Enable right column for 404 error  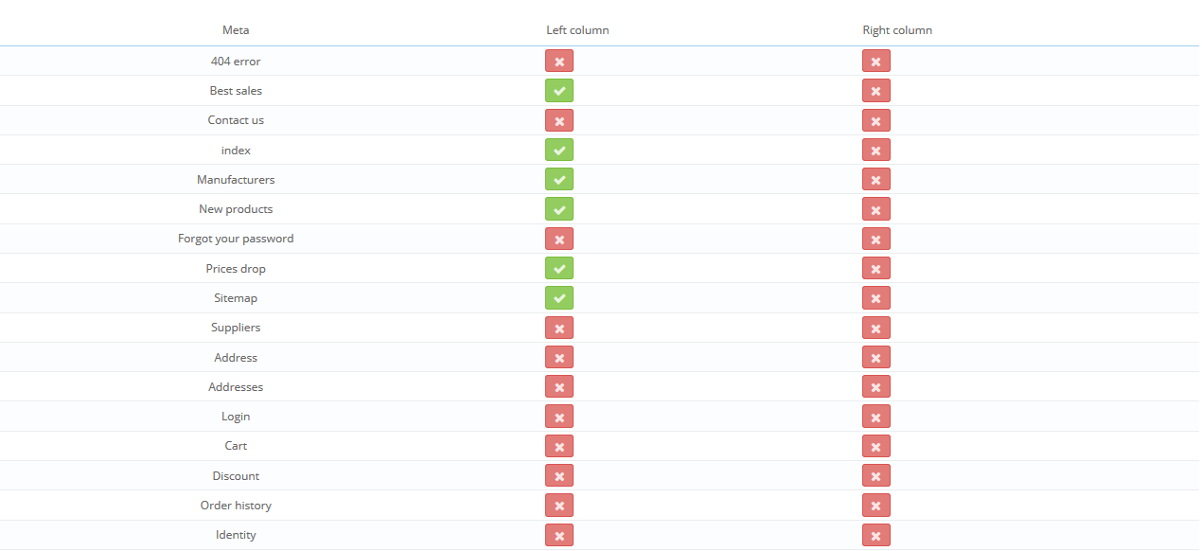pos(876,62)
